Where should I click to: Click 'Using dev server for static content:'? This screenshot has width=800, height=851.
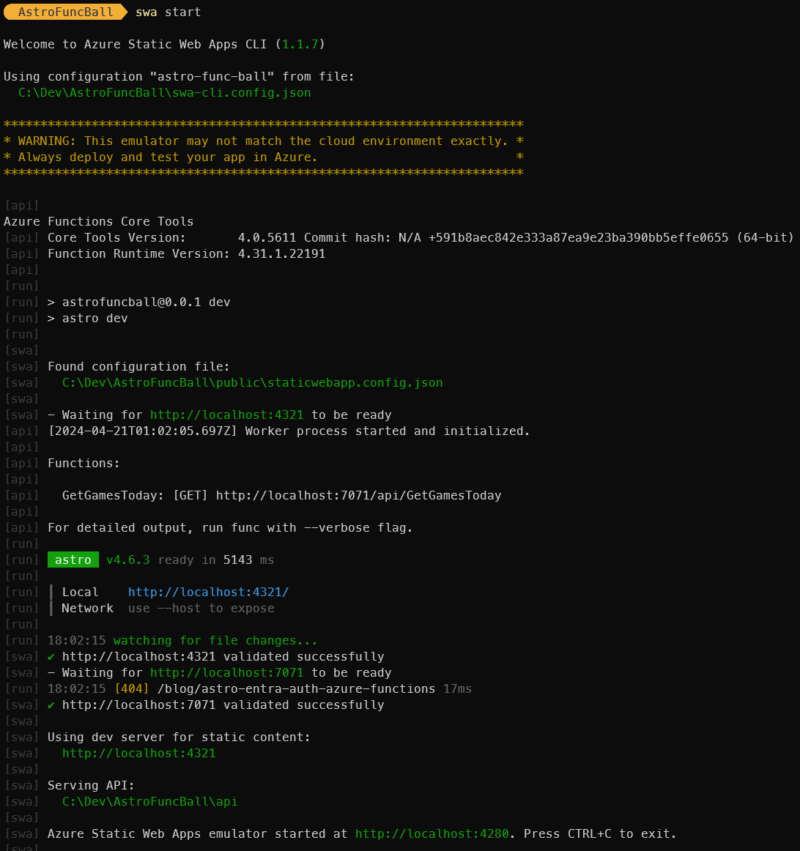179,737
